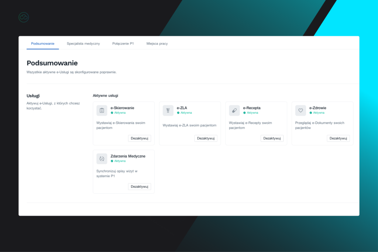Click Dezaktywuj on e-Recepta card
Screen dimensions: 378x252
(x=272, y=138)
